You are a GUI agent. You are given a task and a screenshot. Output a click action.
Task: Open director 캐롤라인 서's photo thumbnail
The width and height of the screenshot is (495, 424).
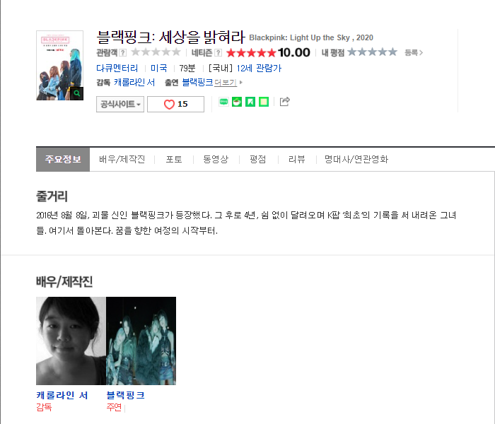point(71,341)
